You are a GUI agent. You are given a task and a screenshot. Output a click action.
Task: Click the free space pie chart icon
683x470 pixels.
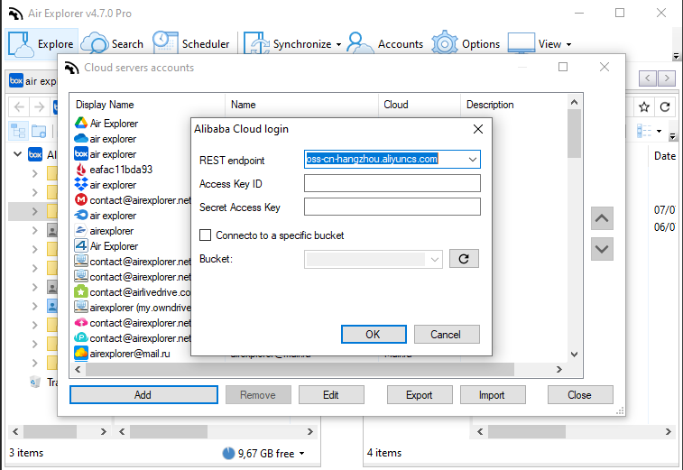(x=228, y=454)
